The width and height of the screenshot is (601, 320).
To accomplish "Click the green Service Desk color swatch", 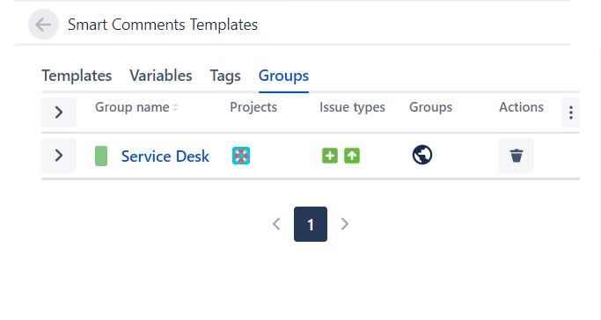I will (x=101, y=156).
